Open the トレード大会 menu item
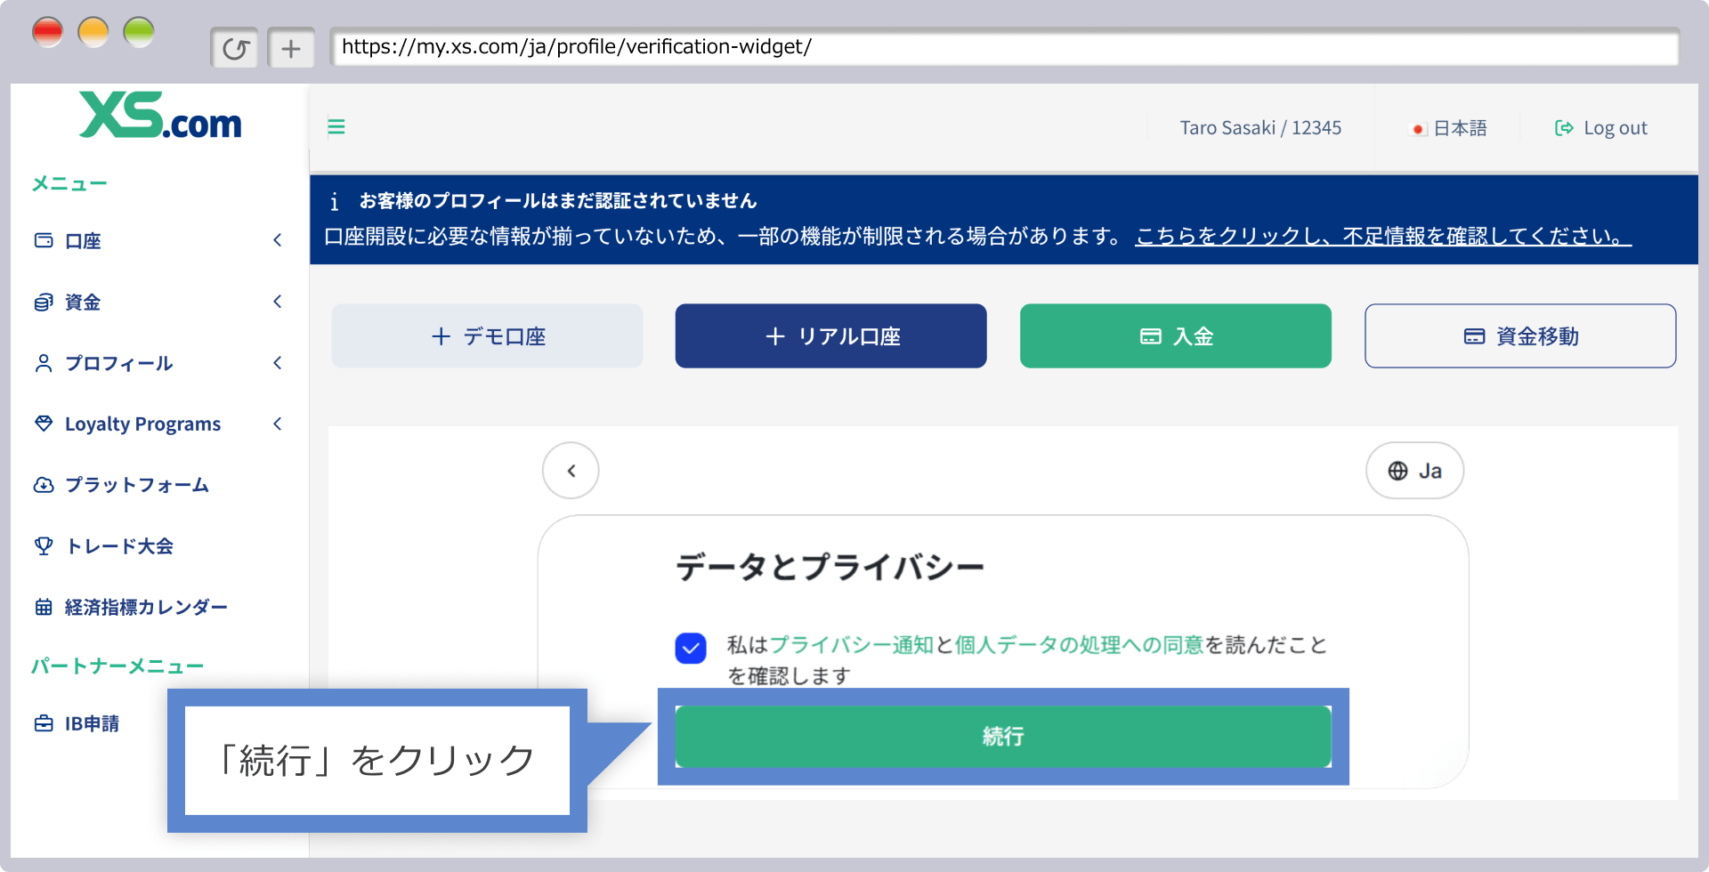Viewport: 1709px width, 872px height. 118,546
